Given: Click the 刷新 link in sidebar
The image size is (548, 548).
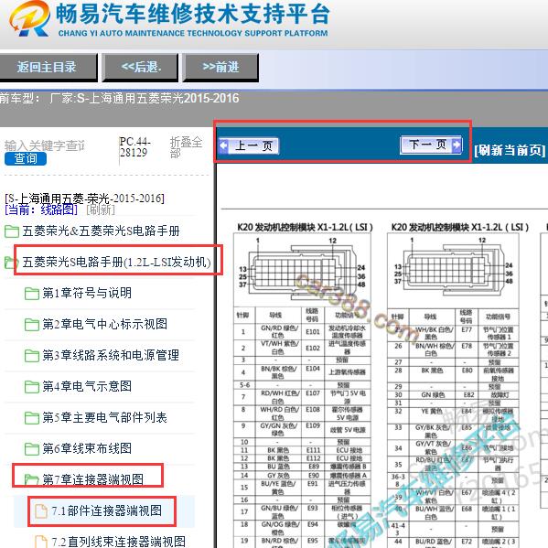Looking at the screenshot, I should pyautogui.click(x=101, y=210).
